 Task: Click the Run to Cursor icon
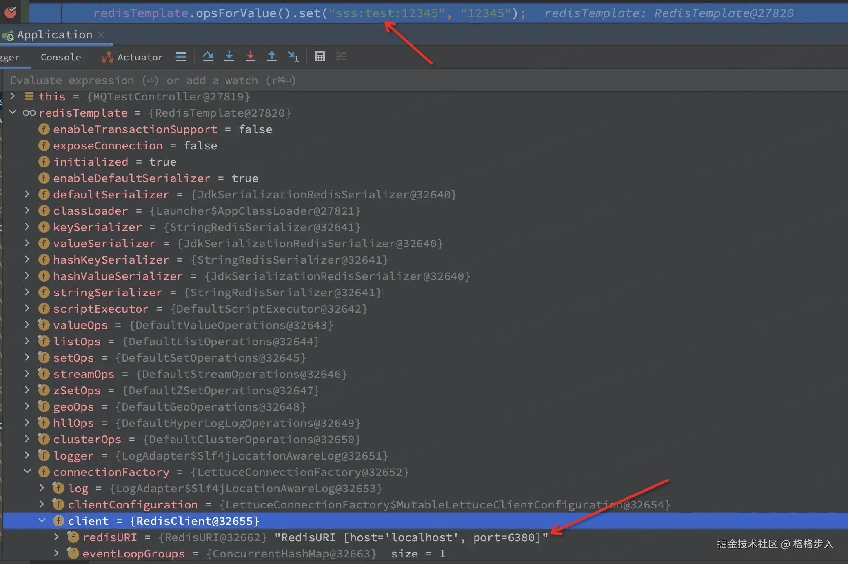[293, 57]
